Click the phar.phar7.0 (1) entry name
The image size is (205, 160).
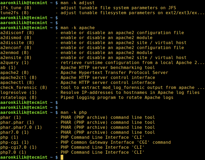21,127
